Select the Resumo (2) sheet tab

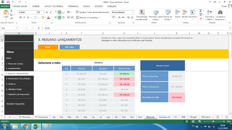click(165, 117)
